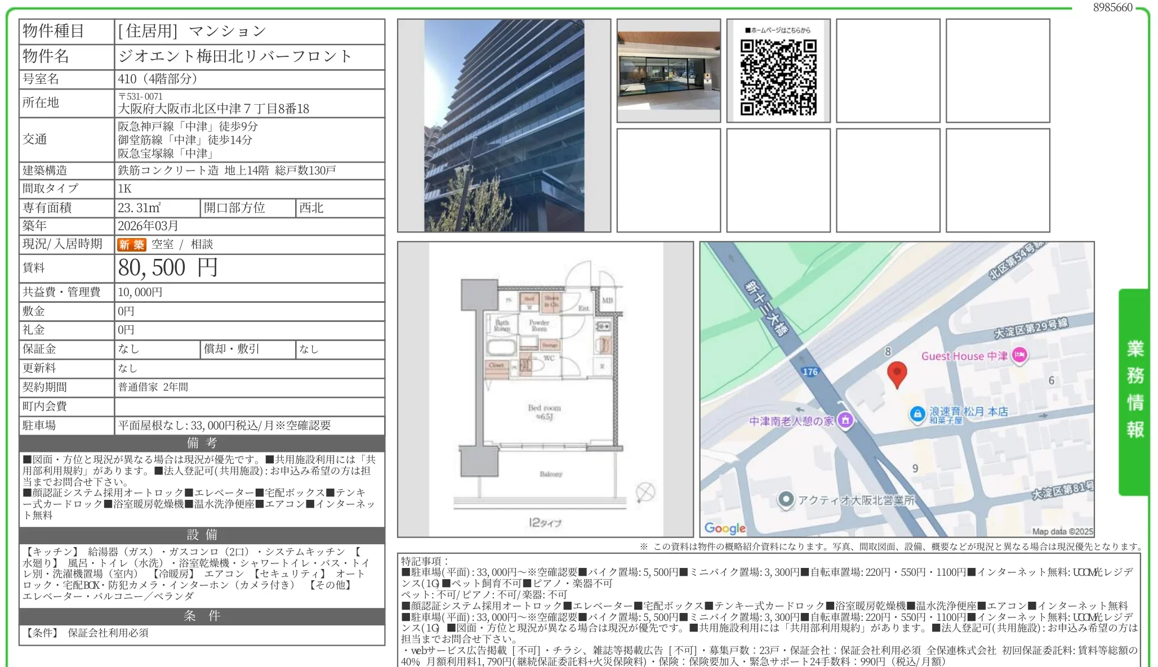Image resolution: width=1158 pixels, height=667 pixels.
Task: Click the room floor plan image
Action: tap(545, 389)
